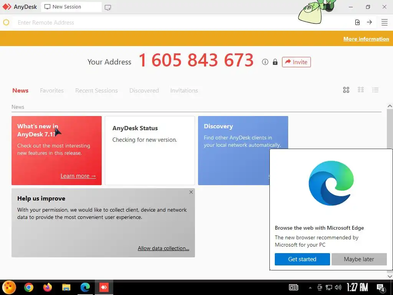Open network tray icon

pos(329,287)
